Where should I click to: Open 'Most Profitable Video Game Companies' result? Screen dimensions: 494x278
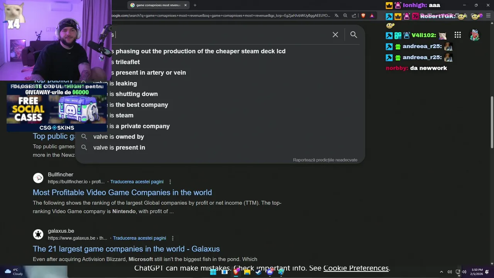click(122, 192)
